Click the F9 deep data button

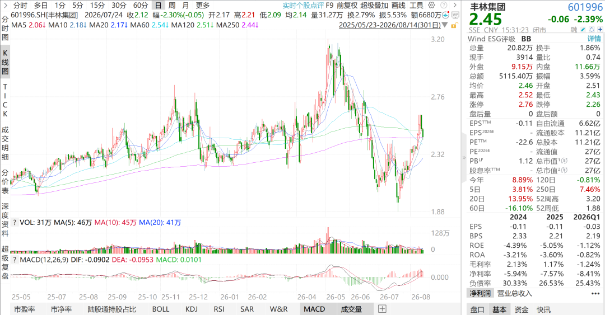329,6
